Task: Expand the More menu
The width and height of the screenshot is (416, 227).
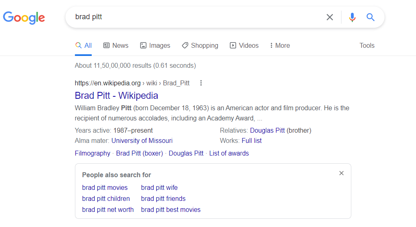Action: (280, 45)
